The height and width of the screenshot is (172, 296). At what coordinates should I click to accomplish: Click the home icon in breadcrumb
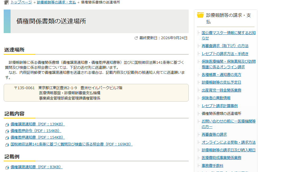tap(6, 2)
